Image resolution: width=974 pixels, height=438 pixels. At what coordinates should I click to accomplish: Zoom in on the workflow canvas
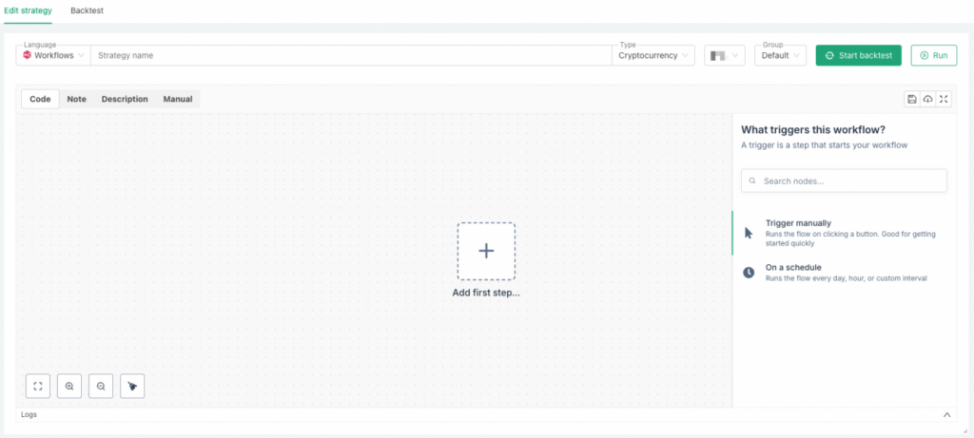[x=69, y=386]
